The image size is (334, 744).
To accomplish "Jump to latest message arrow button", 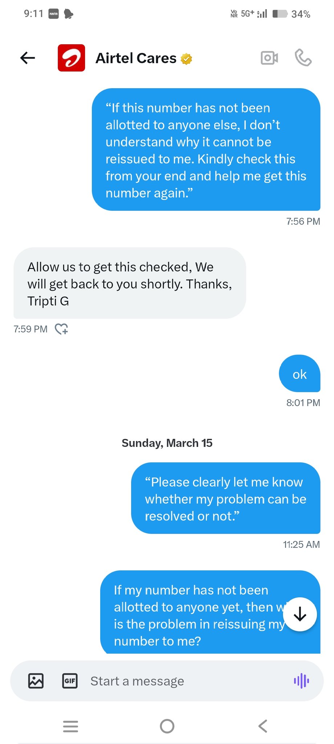I will pyautogui.click(x=300, y=614).
